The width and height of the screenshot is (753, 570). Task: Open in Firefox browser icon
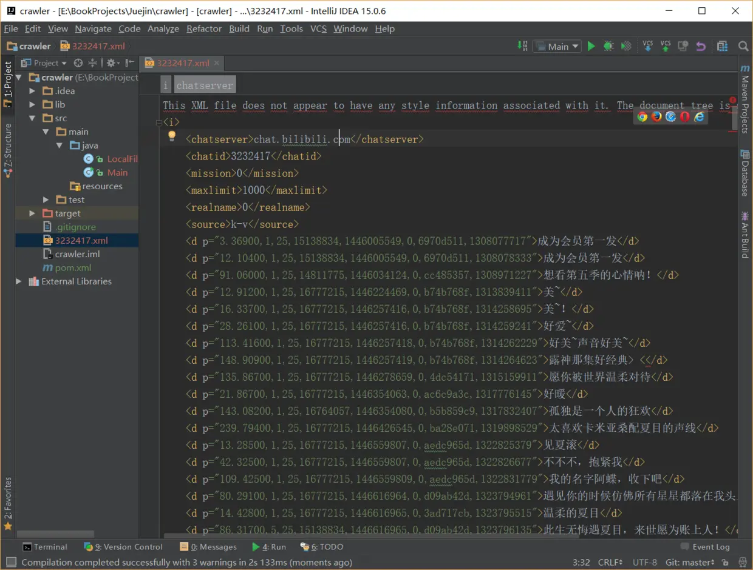[656, 117]
